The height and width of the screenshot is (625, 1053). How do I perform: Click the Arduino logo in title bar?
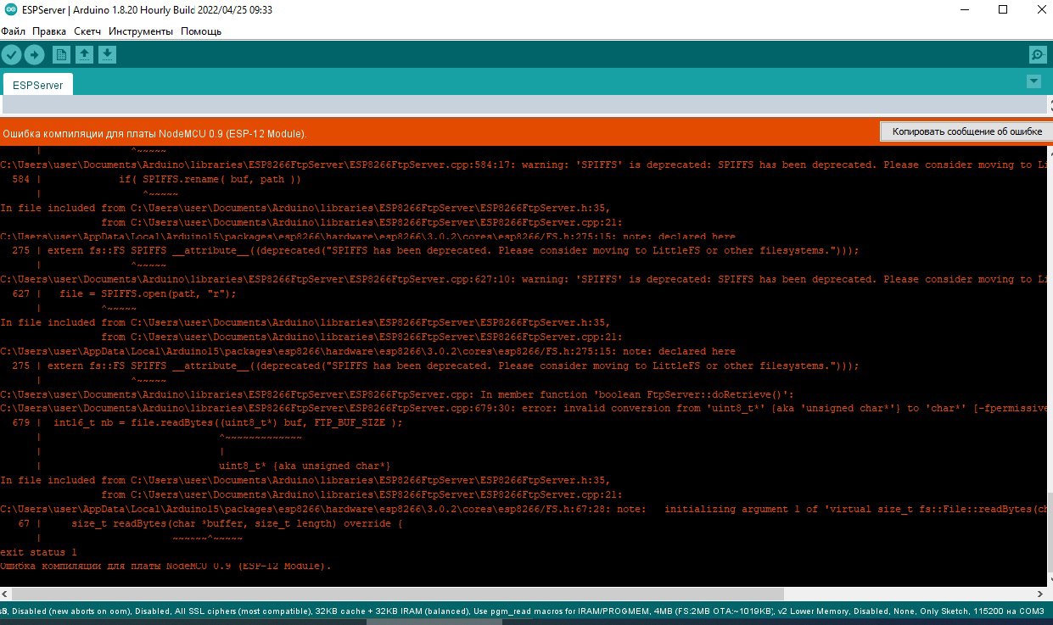tap(10, 10)
